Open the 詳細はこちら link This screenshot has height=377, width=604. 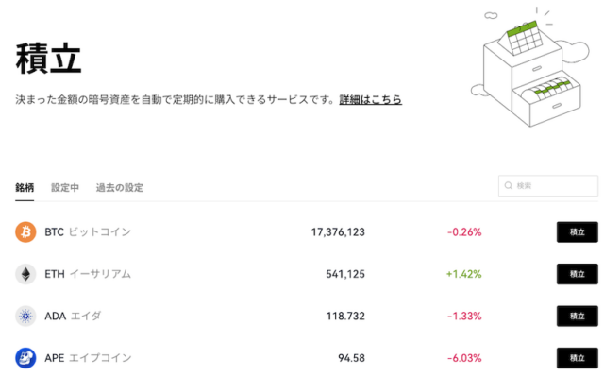[370, 99]
